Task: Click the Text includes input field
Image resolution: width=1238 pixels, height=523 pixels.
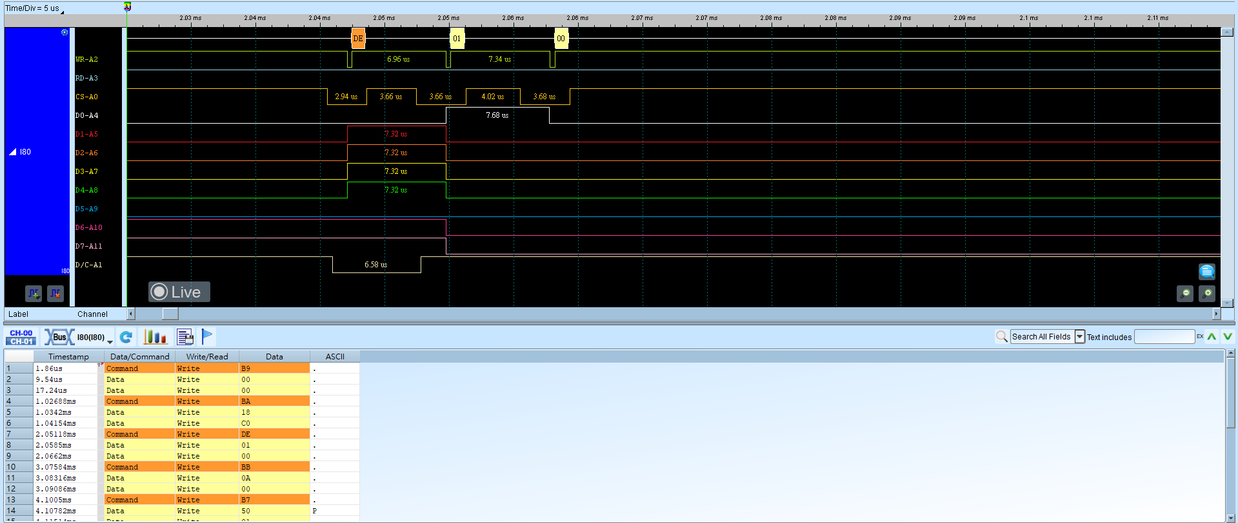Action: [1164, 336]
